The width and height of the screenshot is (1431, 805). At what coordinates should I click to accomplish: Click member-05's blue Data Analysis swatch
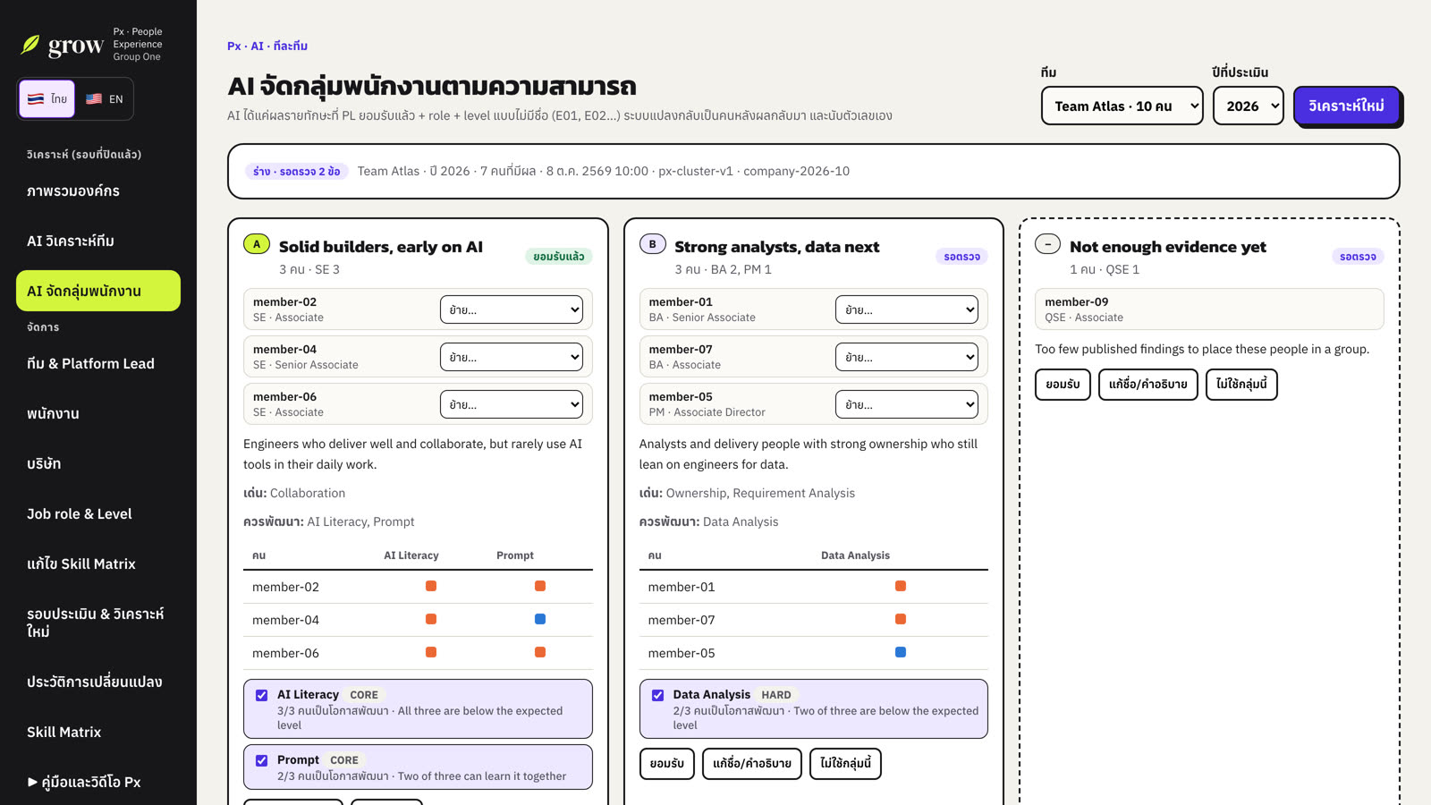coord(901,652)
